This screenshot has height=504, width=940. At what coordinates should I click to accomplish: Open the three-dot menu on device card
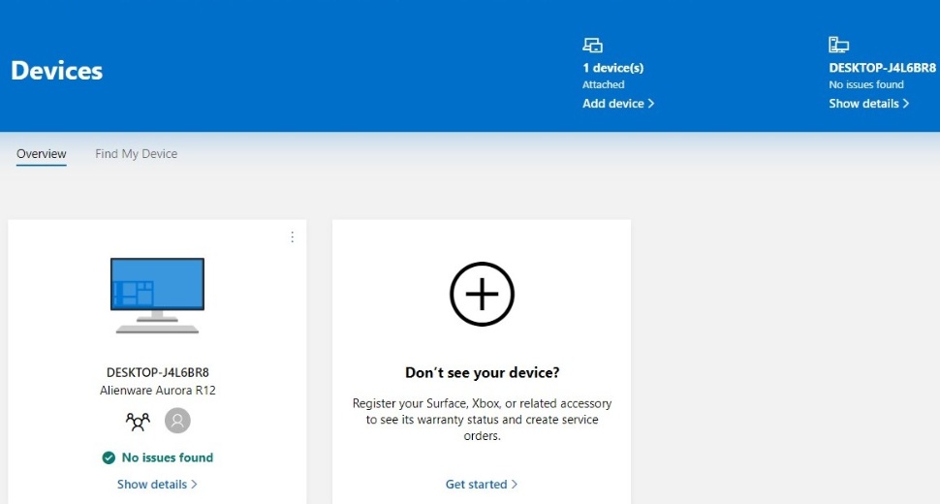pyautogui.click(x=292, y=237)
